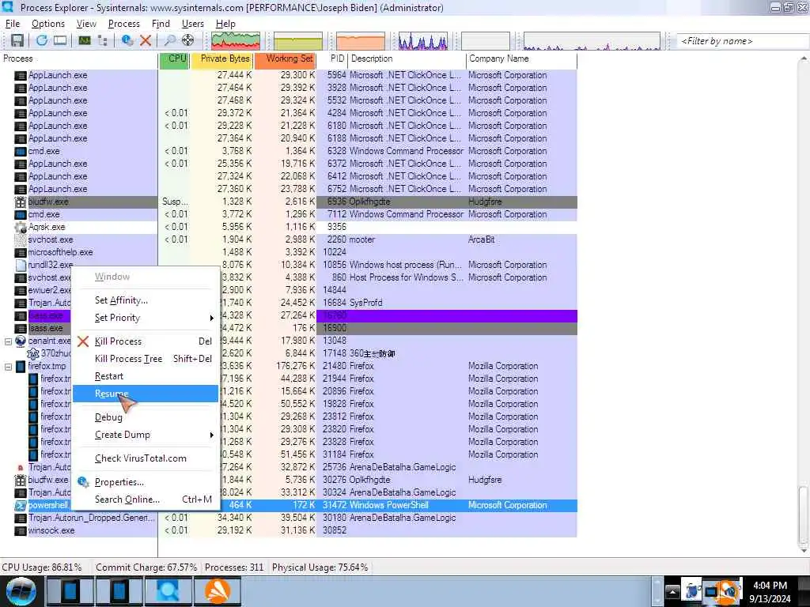
Task: Open the System Information window toolbar icon
Action: (x=60, y=40)
